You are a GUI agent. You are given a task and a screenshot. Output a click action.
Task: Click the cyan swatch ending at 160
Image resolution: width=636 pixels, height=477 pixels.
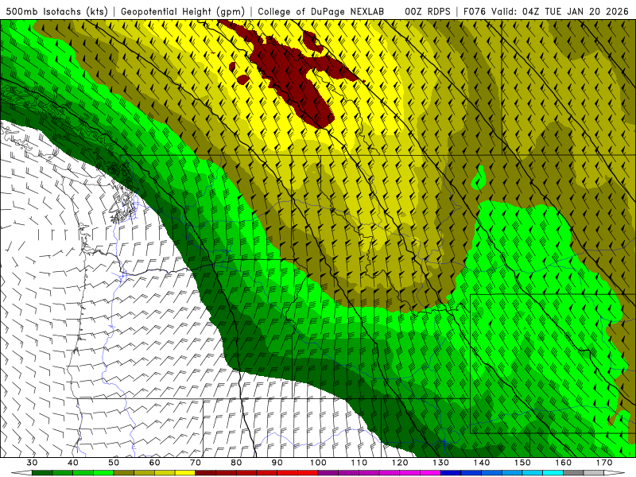click(x=553, y=473)
